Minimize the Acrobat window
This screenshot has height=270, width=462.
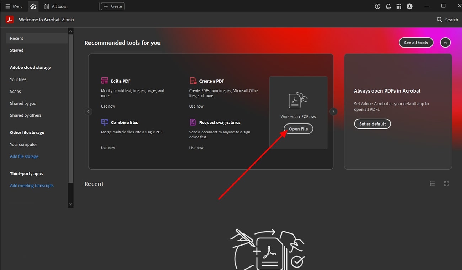427,6
